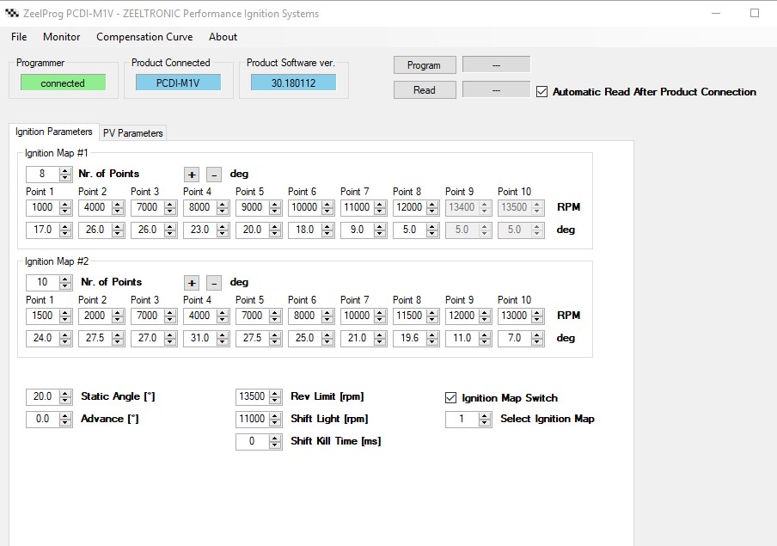Click the Shift Kill Time spinner arrows

coord(275,442)
